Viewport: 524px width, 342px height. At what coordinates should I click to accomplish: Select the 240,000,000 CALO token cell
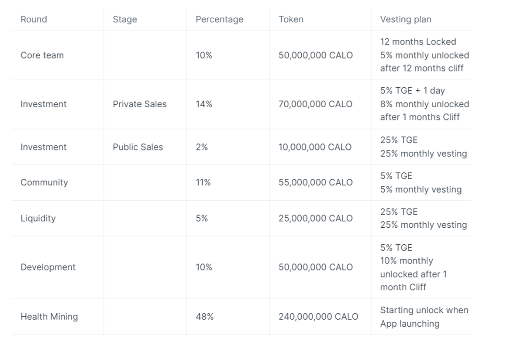tap(318, 317)
